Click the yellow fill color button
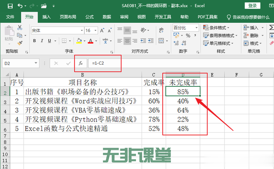This screenshot has height=169, width=274. click(x=79, y=41)
